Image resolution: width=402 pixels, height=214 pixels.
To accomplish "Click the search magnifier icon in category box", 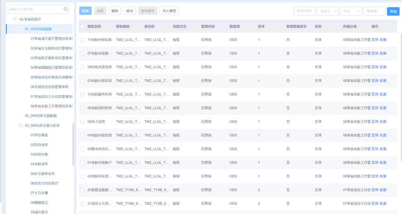I will pyautogui.click(x=66, y=9).
